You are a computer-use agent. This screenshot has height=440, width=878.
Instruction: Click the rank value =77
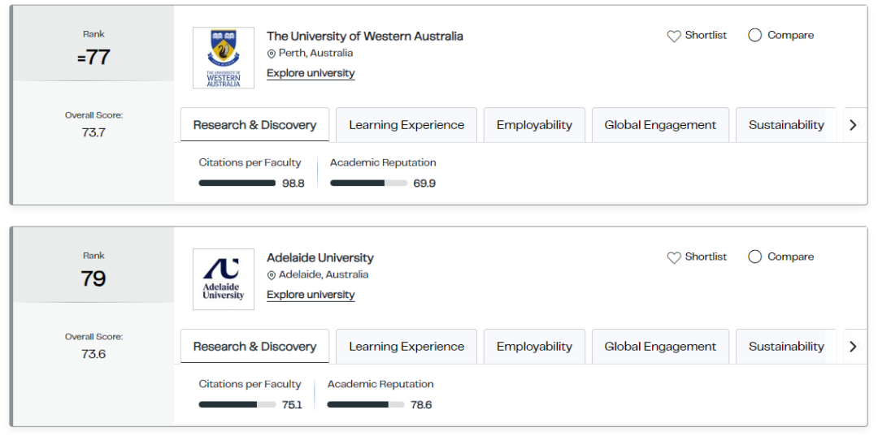click(x=93, y=57)
